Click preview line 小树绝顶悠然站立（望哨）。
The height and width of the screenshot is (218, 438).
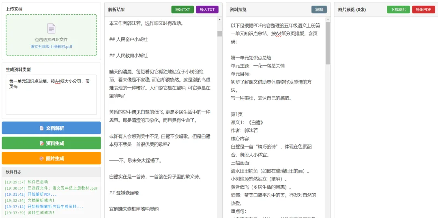[260, 179]
